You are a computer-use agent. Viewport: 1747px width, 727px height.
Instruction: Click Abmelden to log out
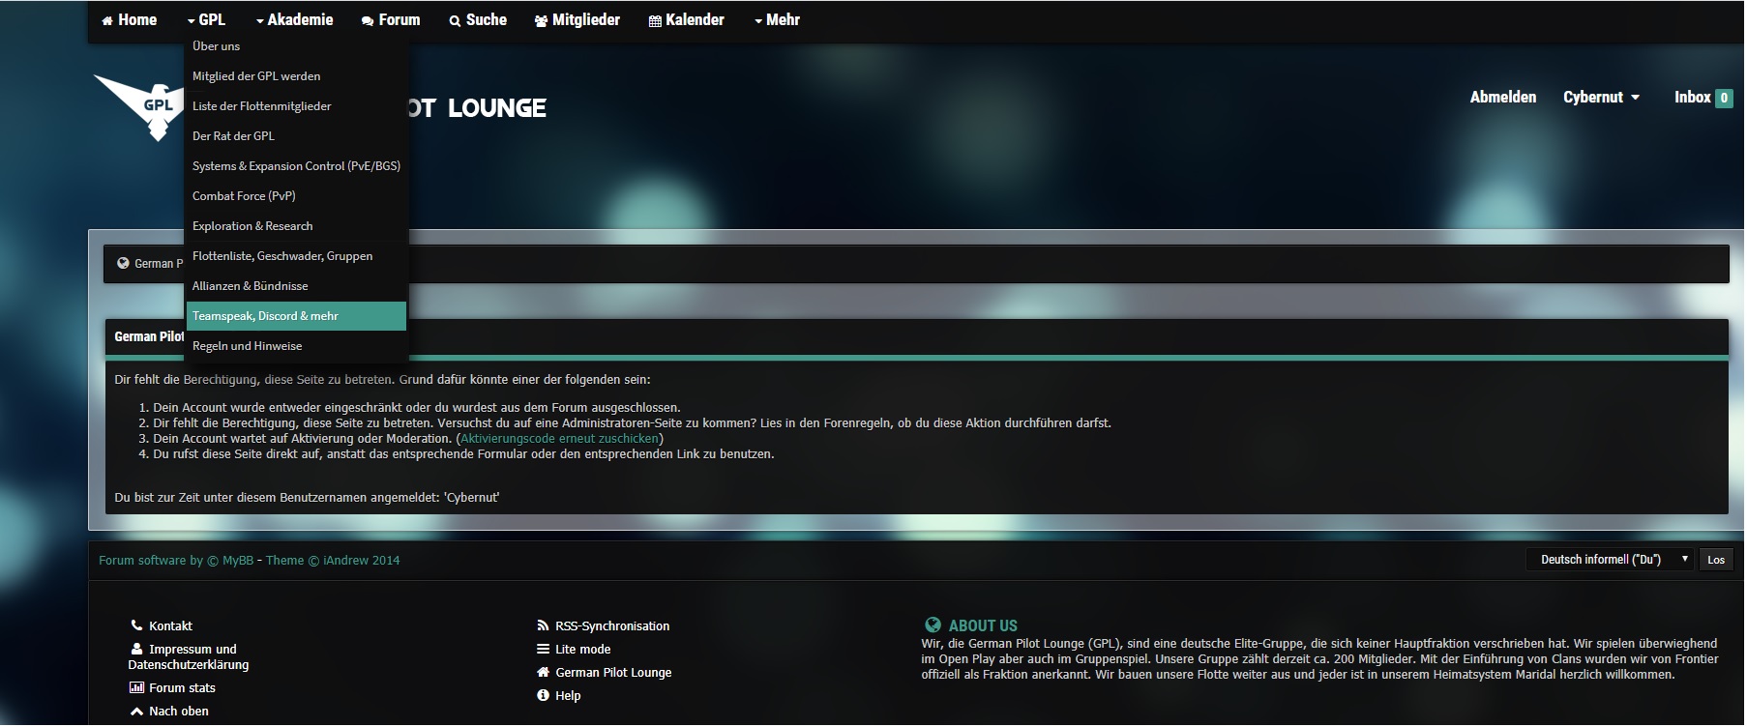[x=1502, y=98]
